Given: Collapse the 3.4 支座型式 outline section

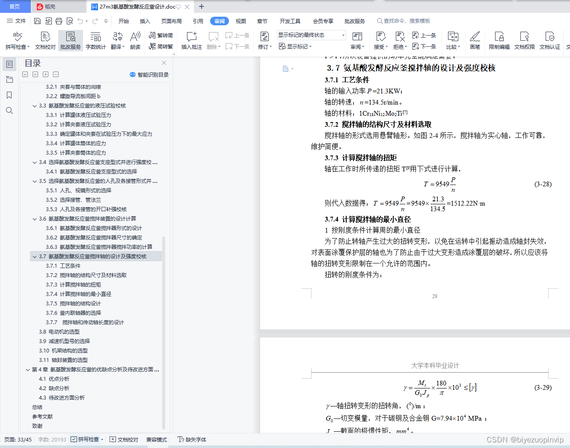Looking at the screenshot, I should (34, 162).
